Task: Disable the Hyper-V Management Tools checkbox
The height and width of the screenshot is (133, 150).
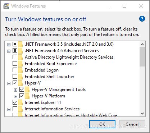Action: [x=22, y=90]
